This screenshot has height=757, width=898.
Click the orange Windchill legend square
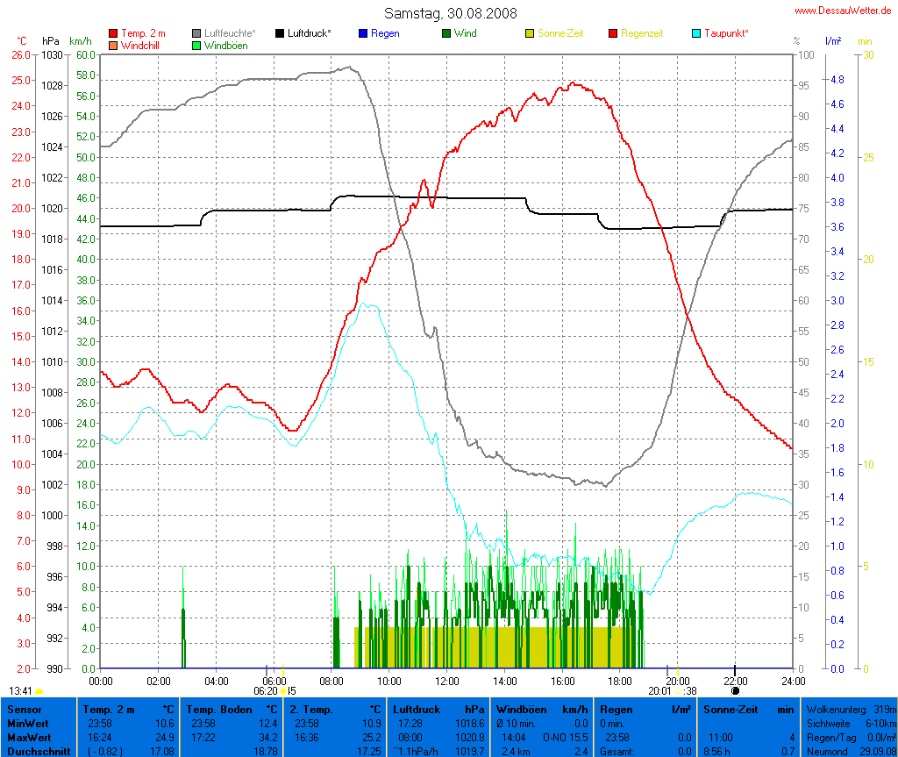coord(113,45)
